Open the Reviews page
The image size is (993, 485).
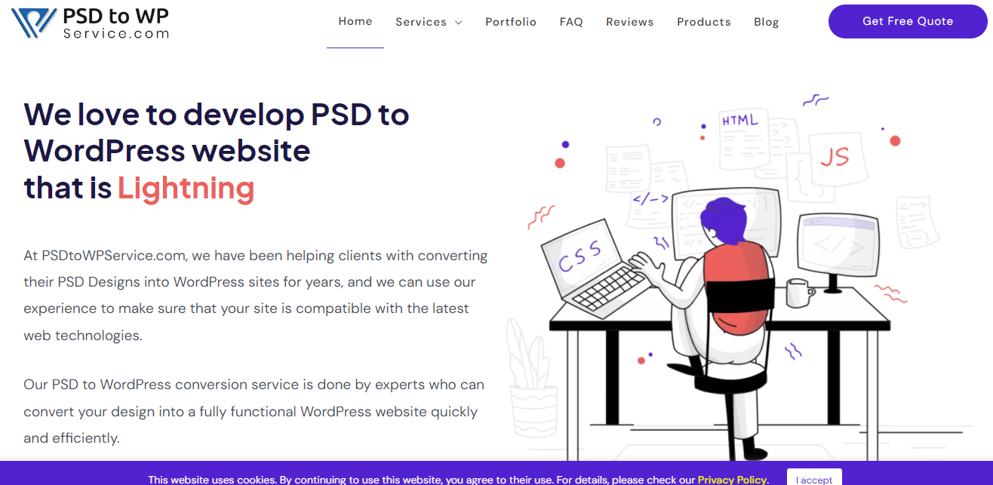click(x=630, y=22)
